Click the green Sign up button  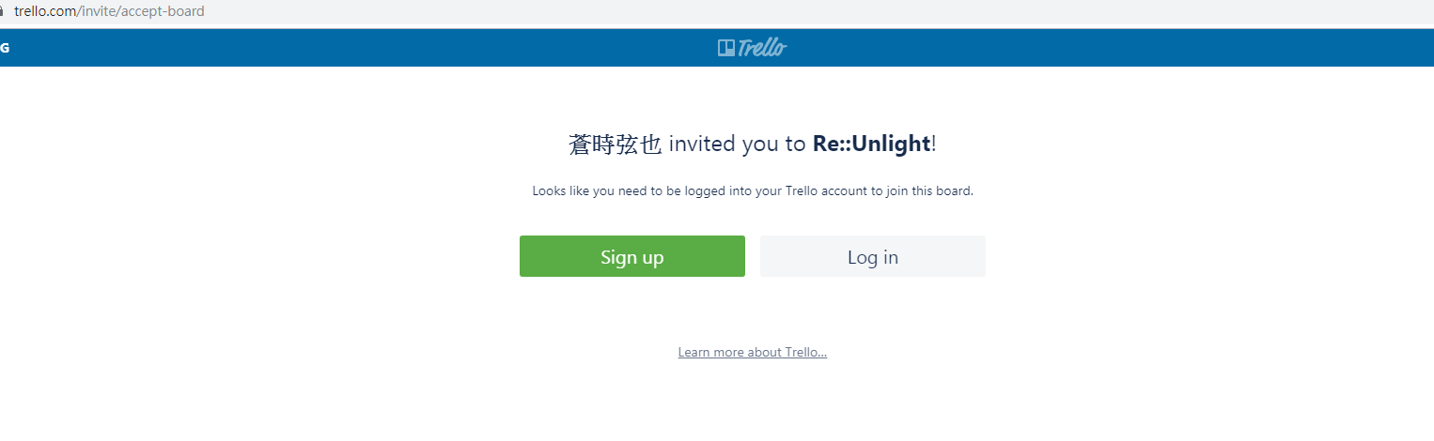(632, 256)
